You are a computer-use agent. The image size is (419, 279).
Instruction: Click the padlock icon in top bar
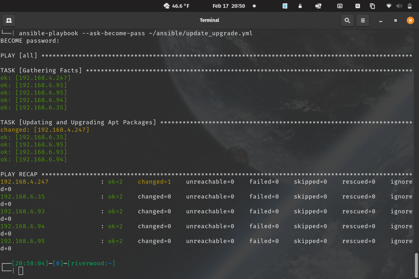[x=300, y=6]
